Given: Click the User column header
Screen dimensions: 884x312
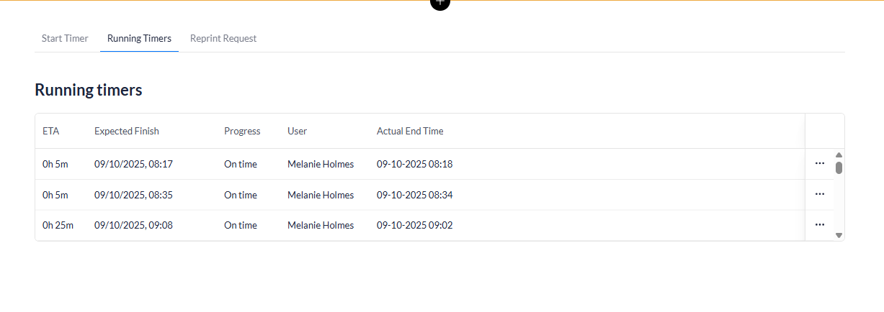Looking at the screenshot, I should tap(297, 131).
